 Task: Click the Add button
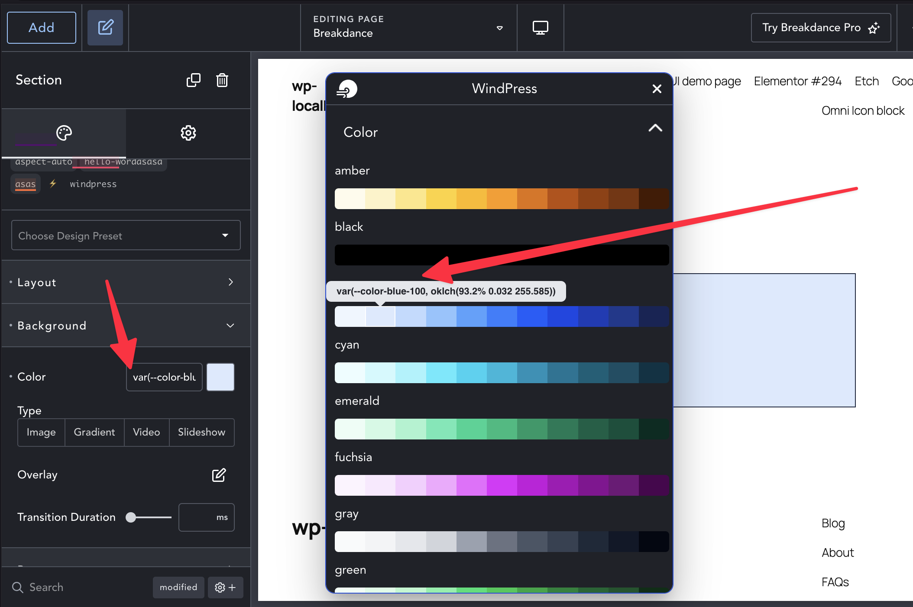[42, 28]
